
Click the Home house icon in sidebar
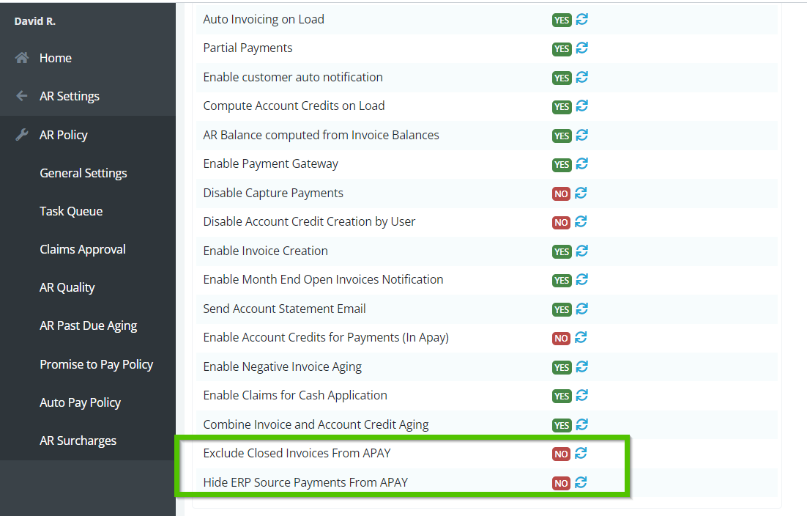point(22,58)
